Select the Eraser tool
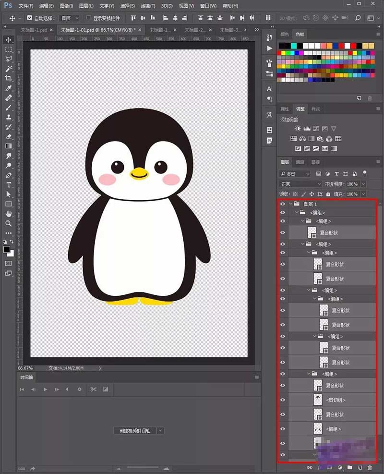This screenshot has width=384, height=474. coord(9,136)
